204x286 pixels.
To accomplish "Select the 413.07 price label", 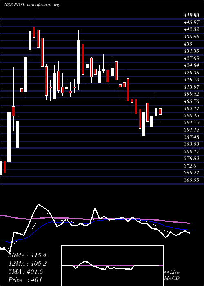I will click(192, 87).
